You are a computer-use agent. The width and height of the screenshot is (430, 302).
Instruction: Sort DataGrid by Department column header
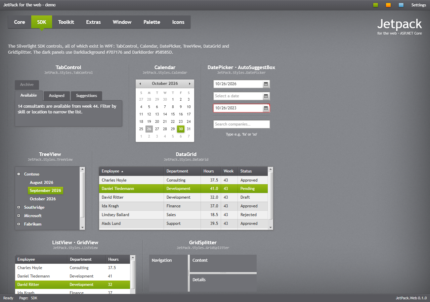click(x=182, y=171)
